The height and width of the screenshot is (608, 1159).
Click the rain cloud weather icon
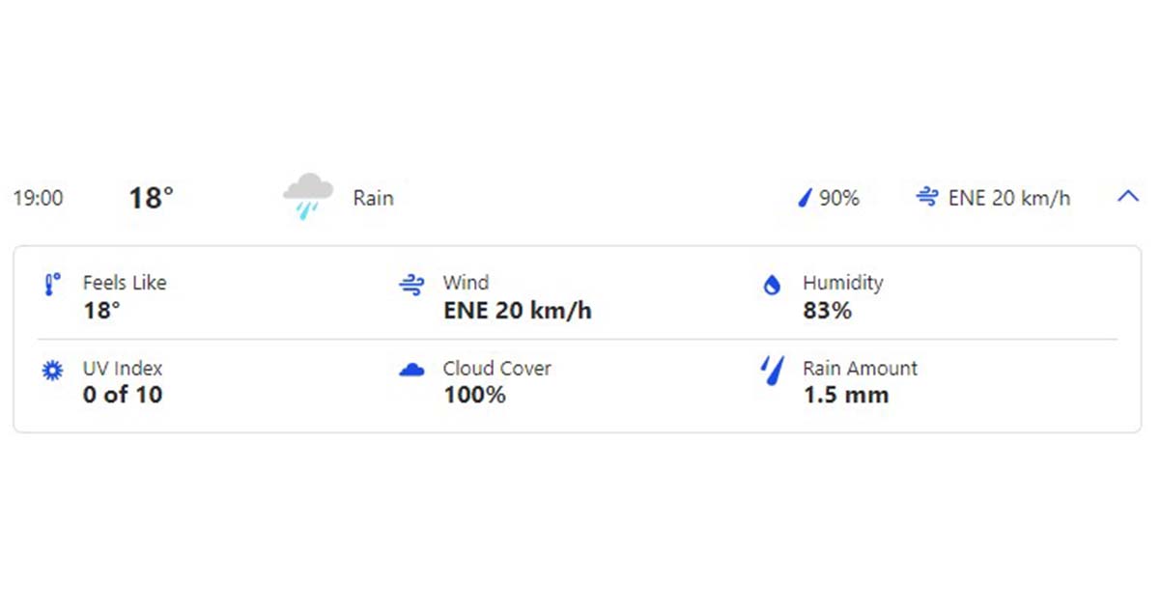tap(308, 196)
